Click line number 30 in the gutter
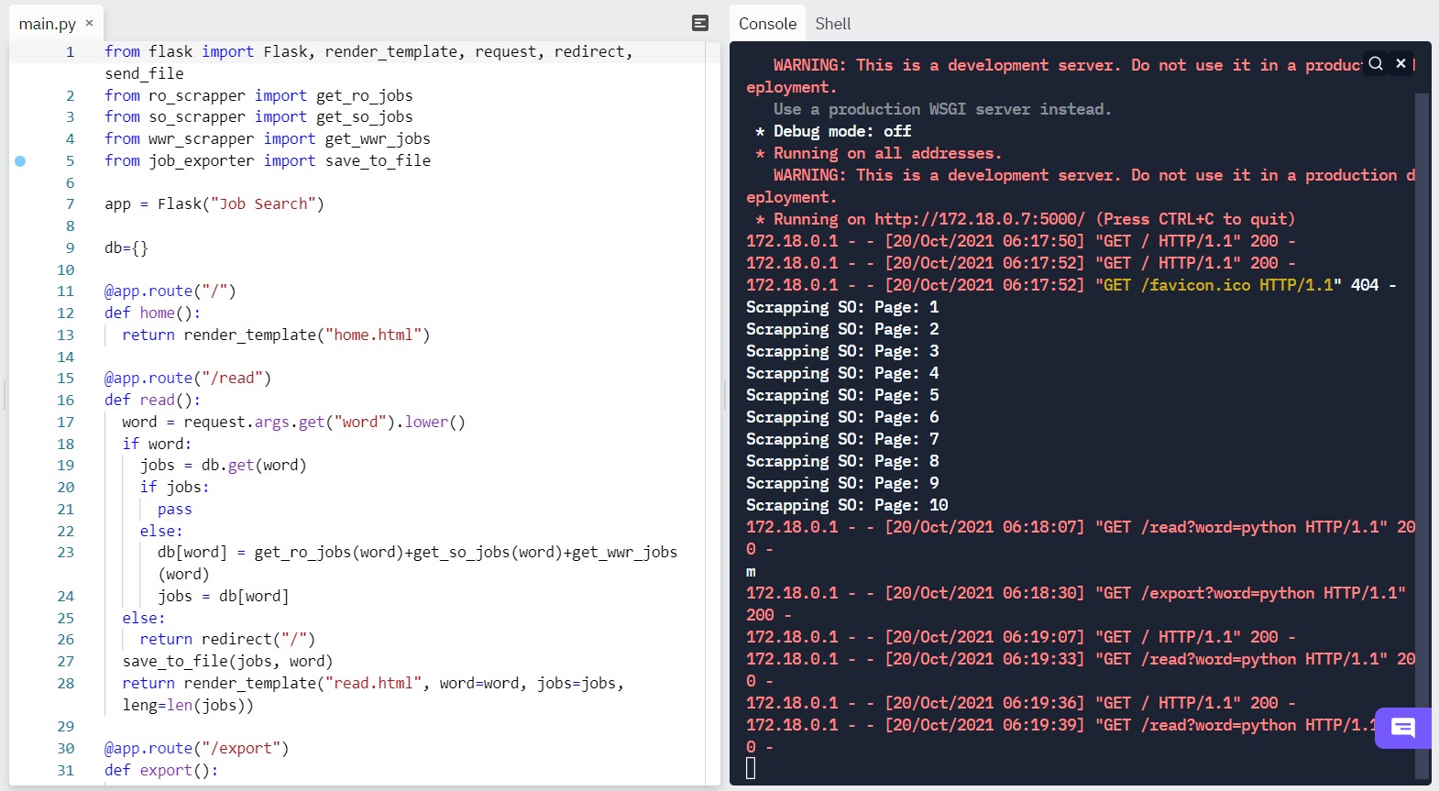Image resolution: width=1439 pixels, height=791 pixels. coord(65,749)
